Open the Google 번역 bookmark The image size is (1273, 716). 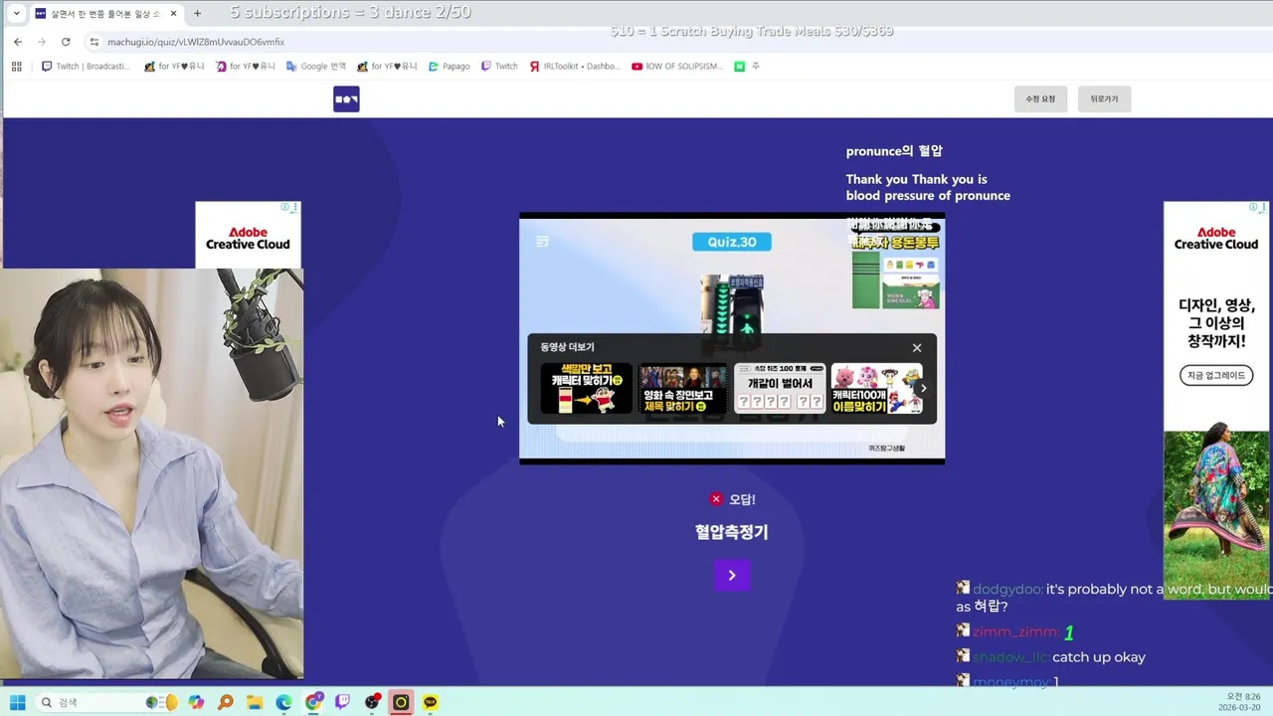click(316, 67)
